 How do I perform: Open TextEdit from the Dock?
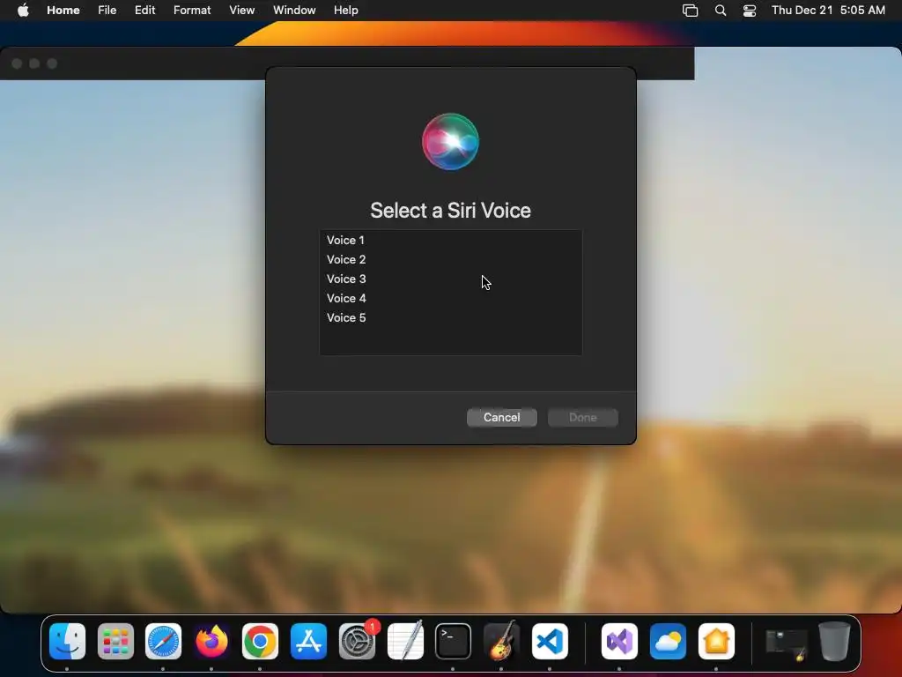coord(405,642)
